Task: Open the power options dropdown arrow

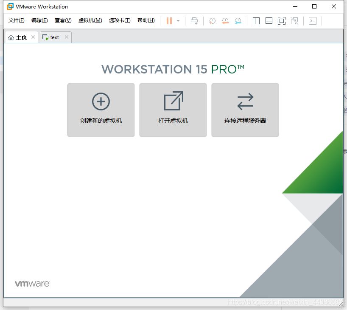Action: 178,21
